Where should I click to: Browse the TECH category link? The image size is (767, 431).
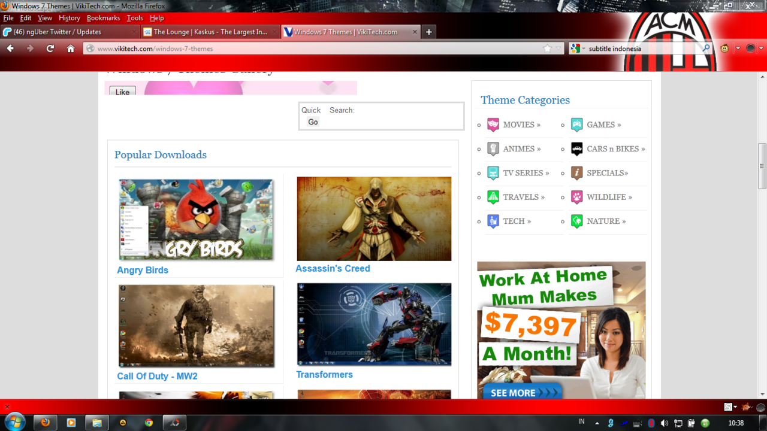coord(517,221)
